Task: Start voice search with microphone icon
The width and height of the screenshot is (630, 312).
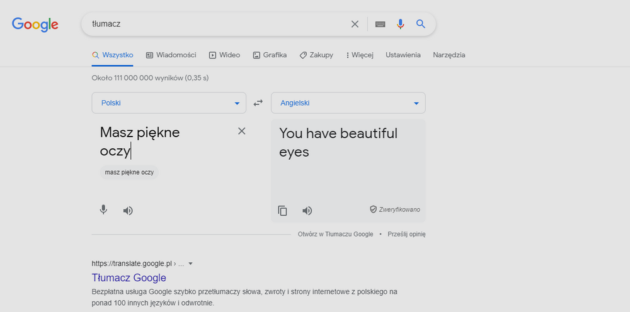Action: coord(400,24)
